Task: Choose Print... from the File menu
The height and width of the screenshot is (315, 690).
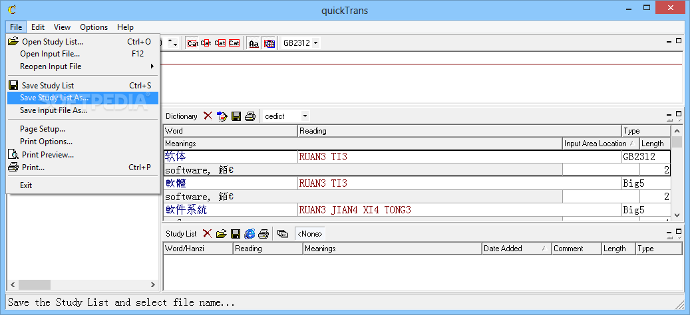Action: click(83, 167)
